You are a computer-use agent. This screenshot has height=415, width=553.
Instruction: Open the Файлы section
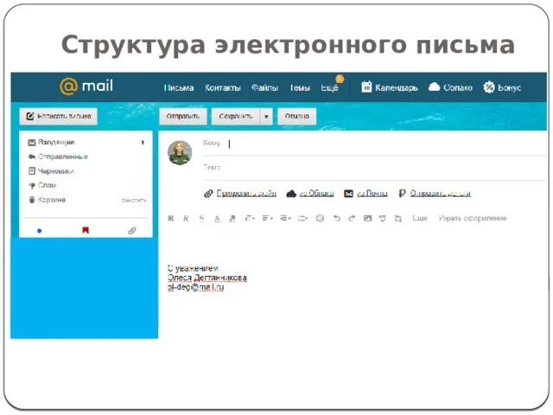[265, 87]
